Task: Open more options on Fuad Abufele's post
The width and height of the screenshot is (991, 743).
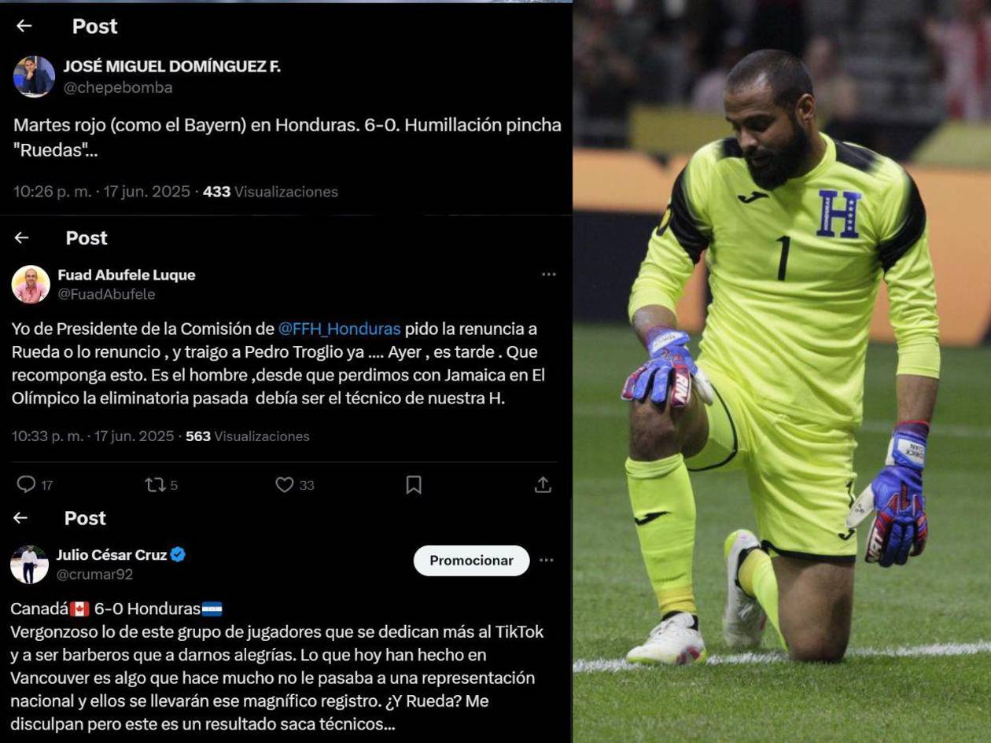Action: 549,274
